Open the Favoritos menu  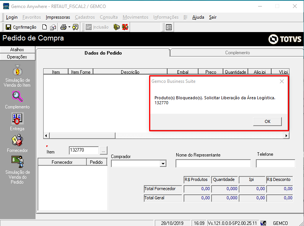tap(32, 17)
